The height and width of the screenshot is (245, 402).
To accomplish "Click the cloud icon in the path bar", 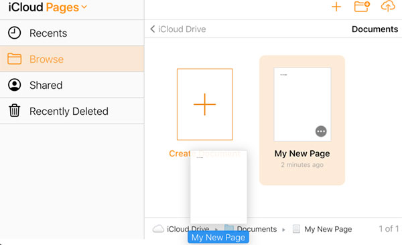I will pyautogui.click(x=158, y=229).
